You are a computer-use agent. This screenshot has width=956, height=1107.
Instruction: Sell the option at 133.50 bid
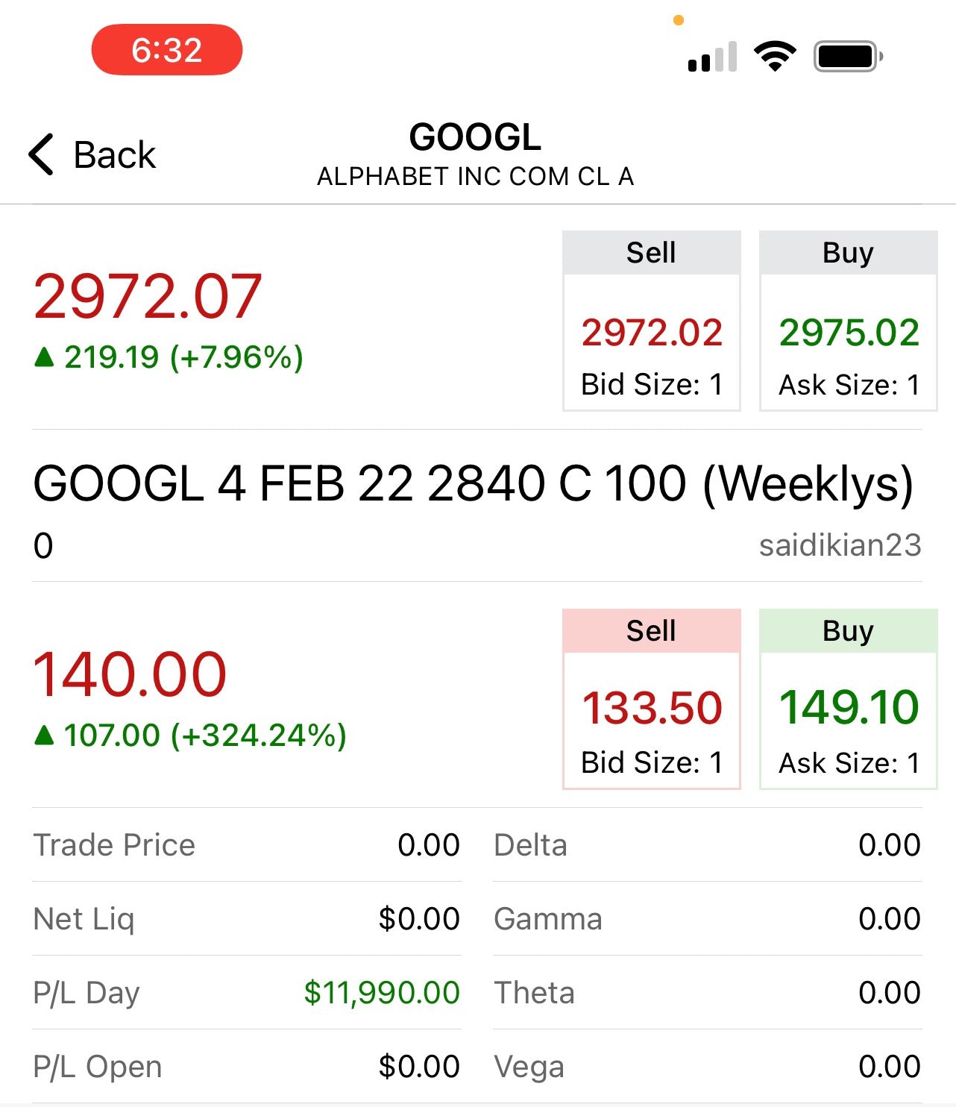tap(652, 699)
